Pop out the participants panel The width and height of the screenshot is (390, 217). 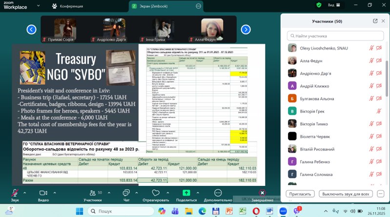click(x=375, y=21)
